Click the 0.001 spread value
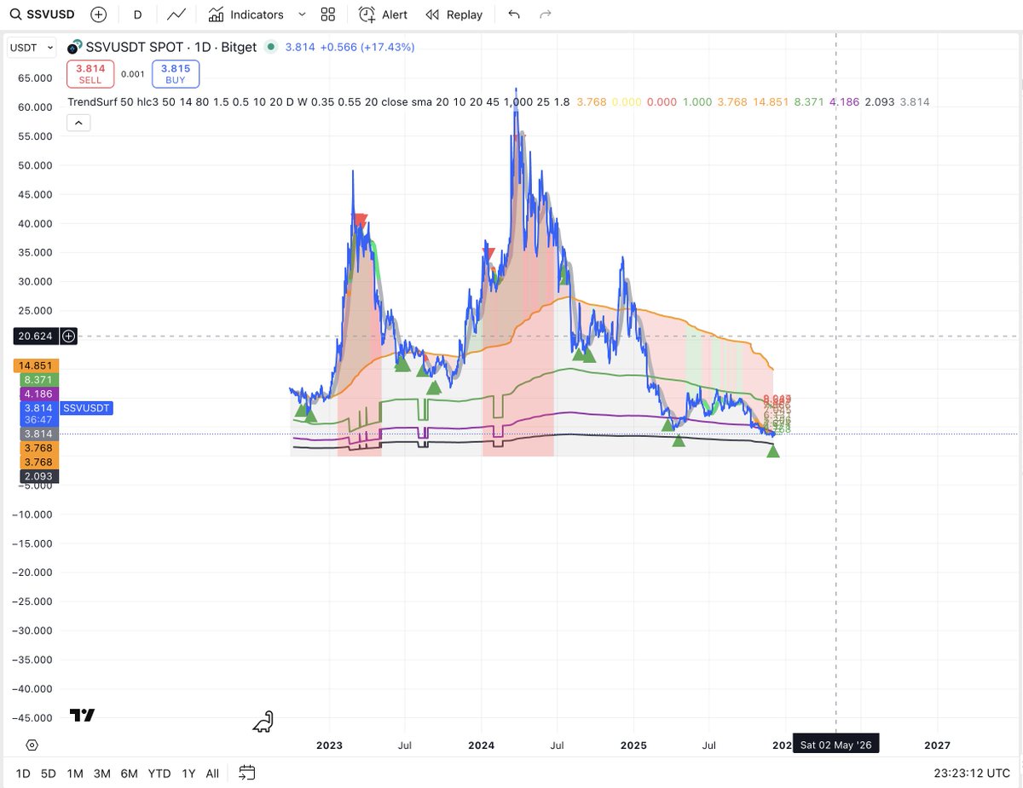1023x788 pixels. coord(133,74)
